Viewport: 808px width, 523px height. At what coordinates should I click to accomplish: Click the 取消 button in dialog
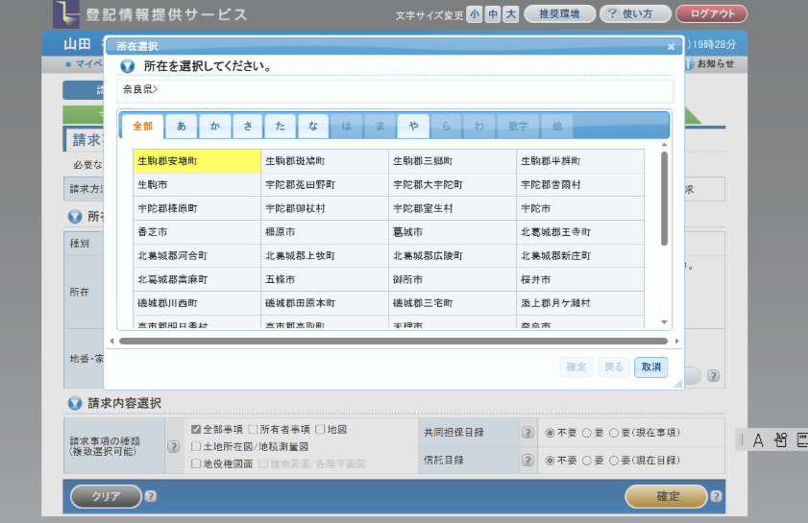[650, 368]
